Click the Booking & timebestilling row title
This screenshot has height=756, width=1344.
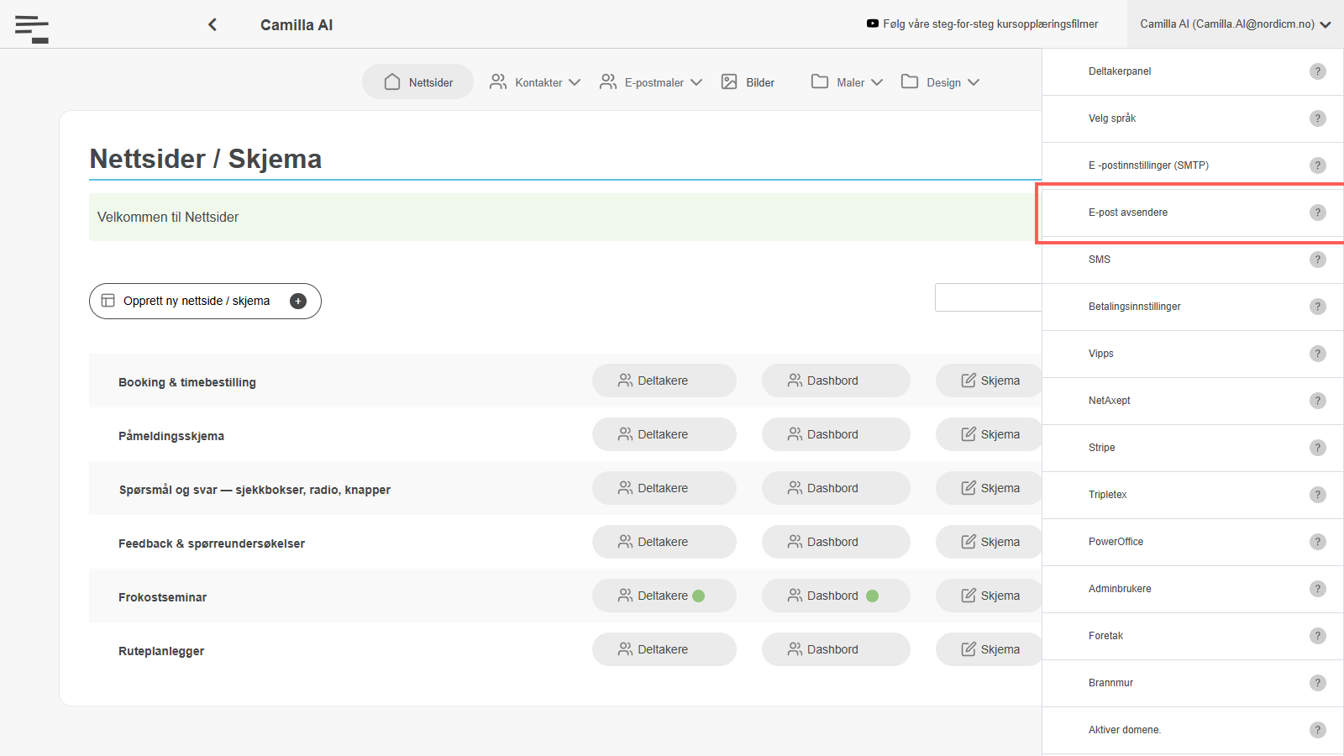tap(187, 382)
